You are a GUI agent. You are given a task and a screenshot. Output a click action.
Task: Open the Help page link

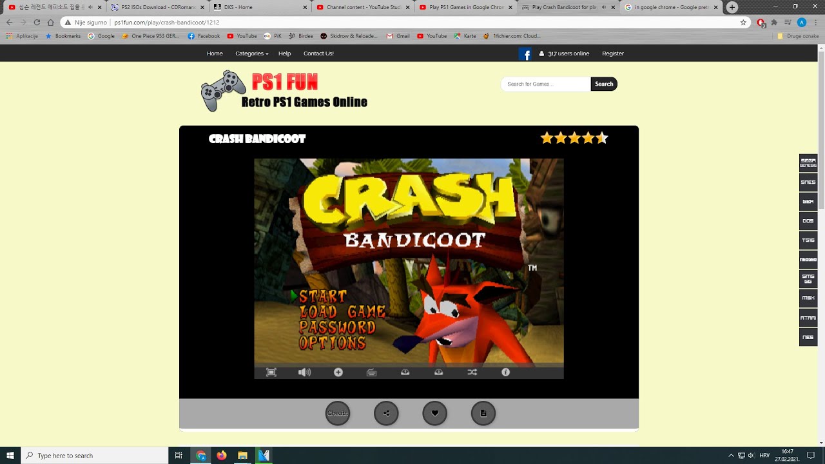(x=284, y=53)
